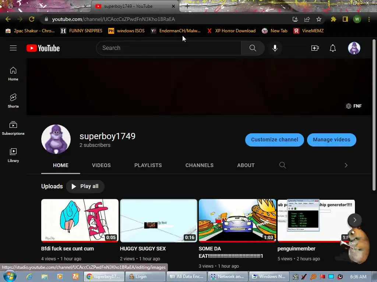The image size is (377, 282).
Task: Open Internet Explorer from taskbar
Action: click(x=29, y=276)
